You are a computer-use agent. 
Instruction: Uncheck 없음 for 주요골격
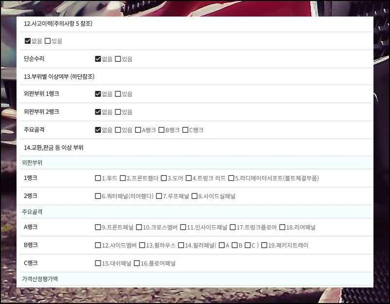tap(98, 130)
